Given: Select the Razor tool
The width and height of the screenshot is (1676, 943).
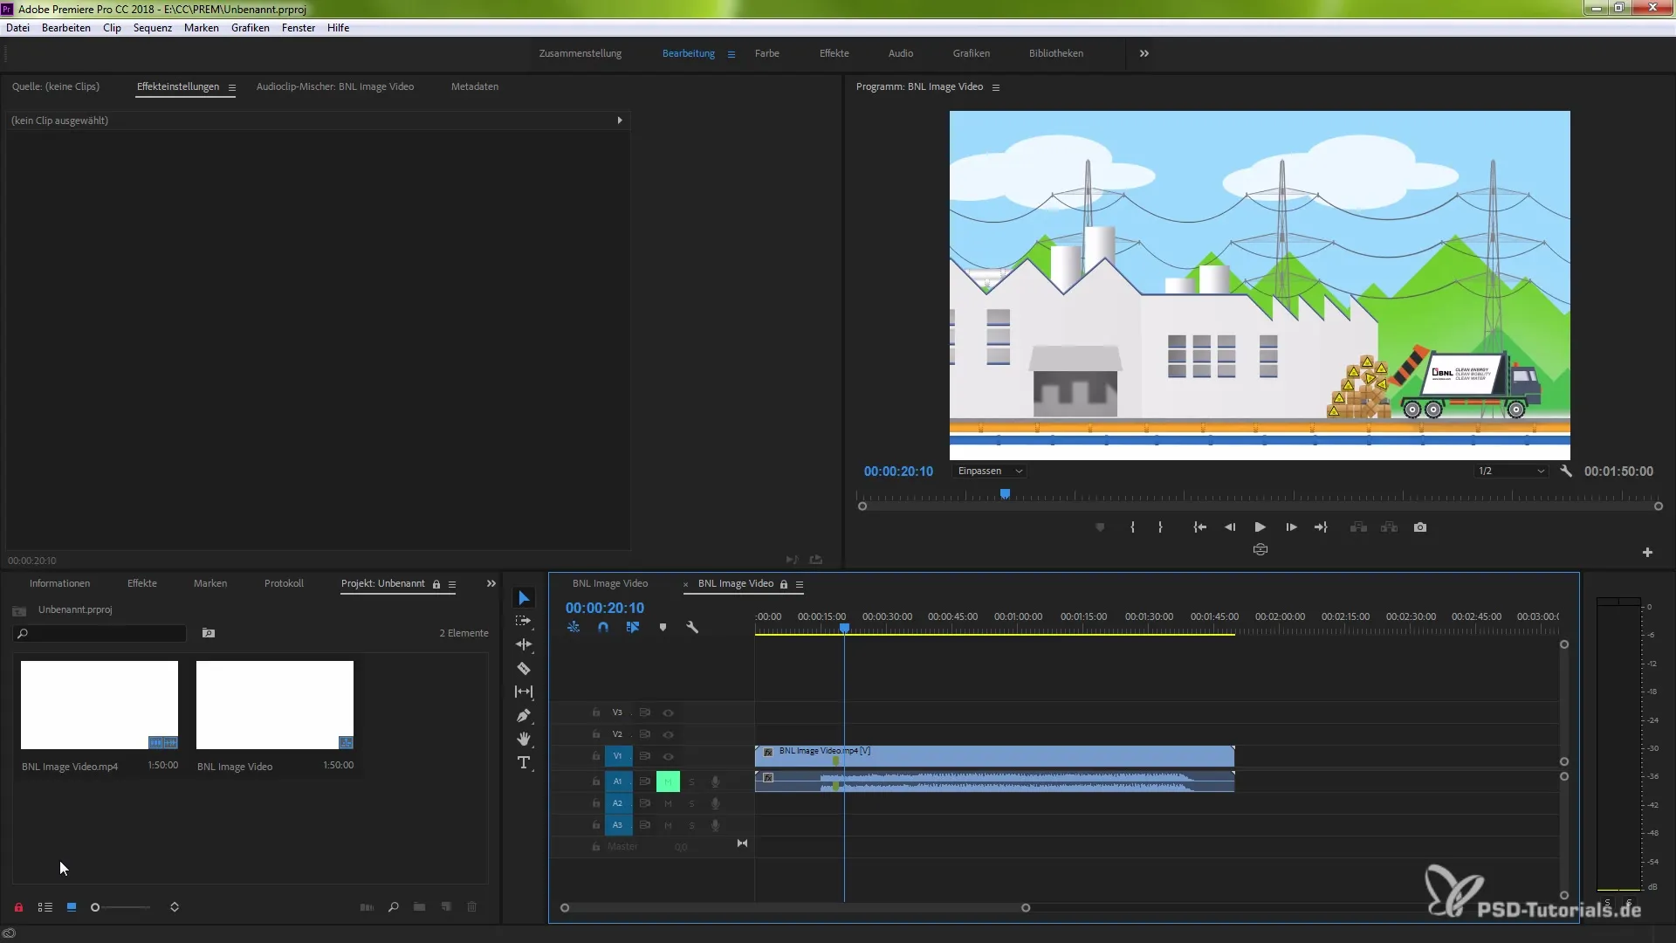Looking at the screenshot, I should coord(524,669).
